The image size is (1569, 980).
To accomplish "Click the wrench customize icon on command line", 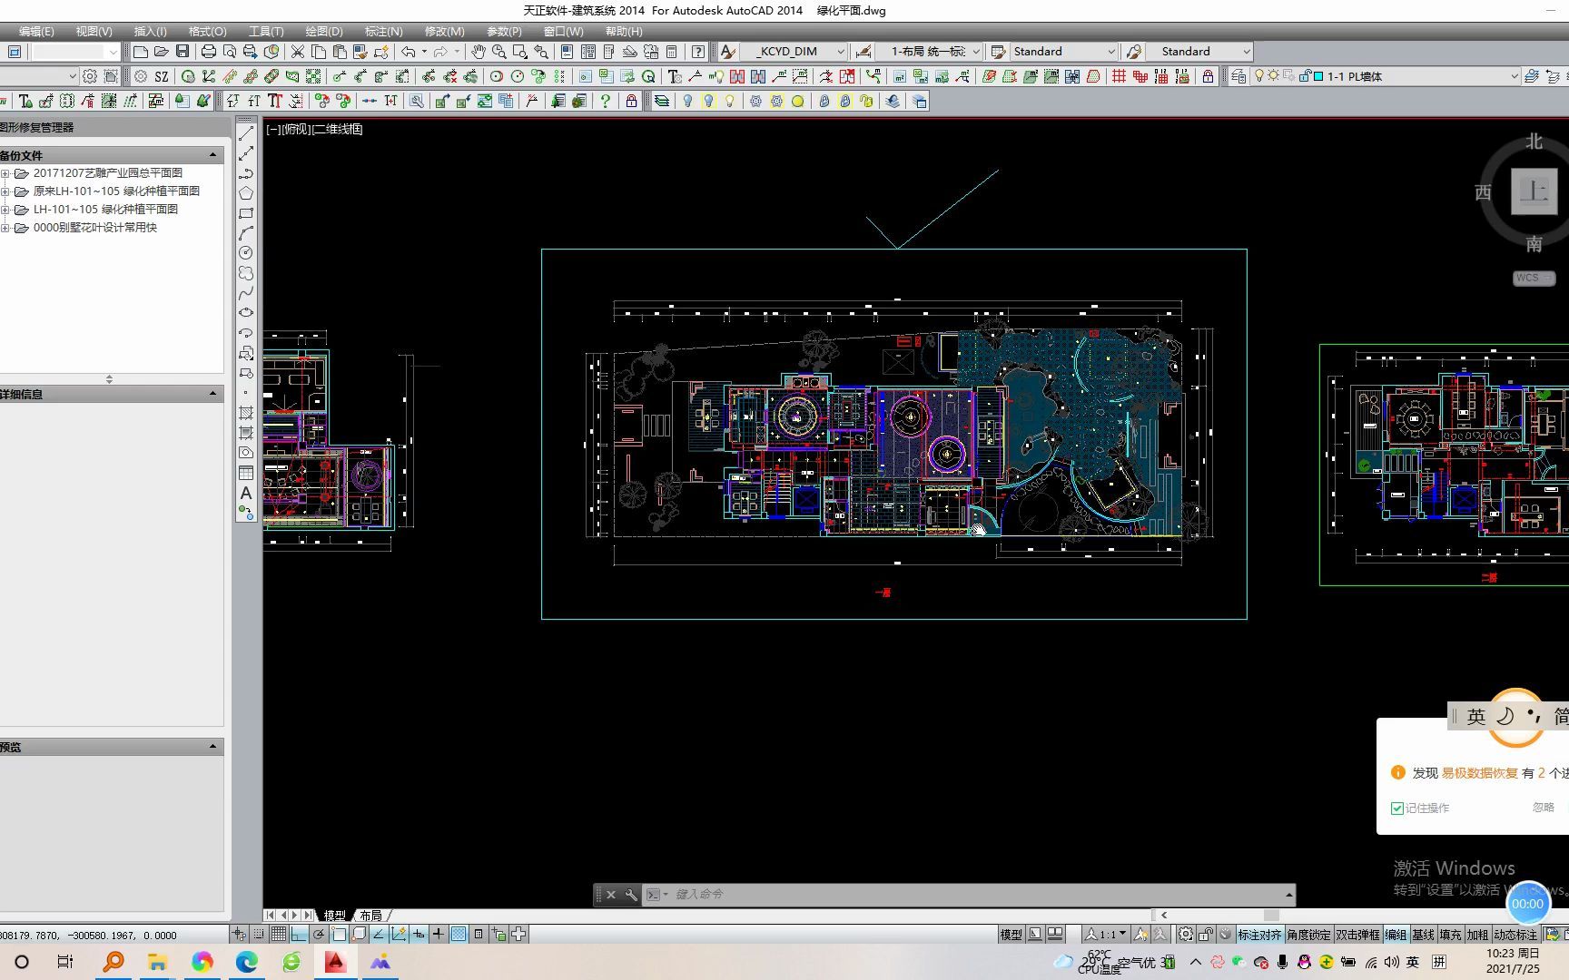I will click(x=631, y=895).
